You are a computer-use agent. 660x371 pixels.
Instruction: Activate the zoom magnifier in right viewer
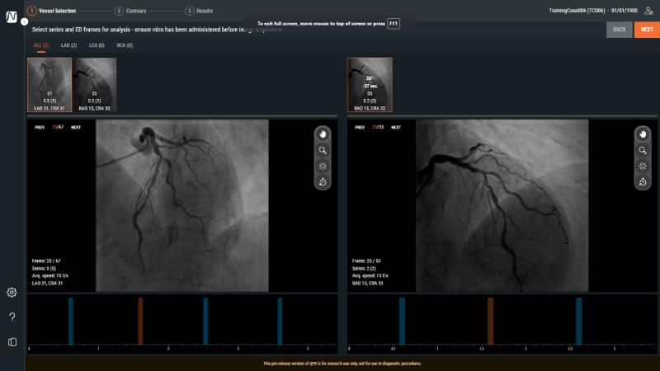click(x=643, y=150)
